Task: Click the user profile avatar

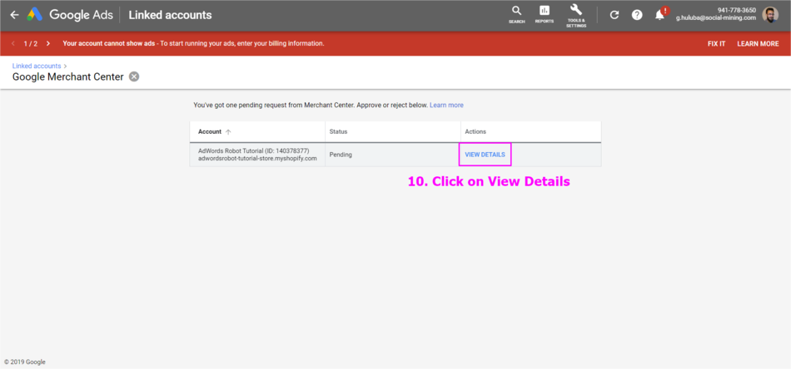Action: tap(770, 15)
